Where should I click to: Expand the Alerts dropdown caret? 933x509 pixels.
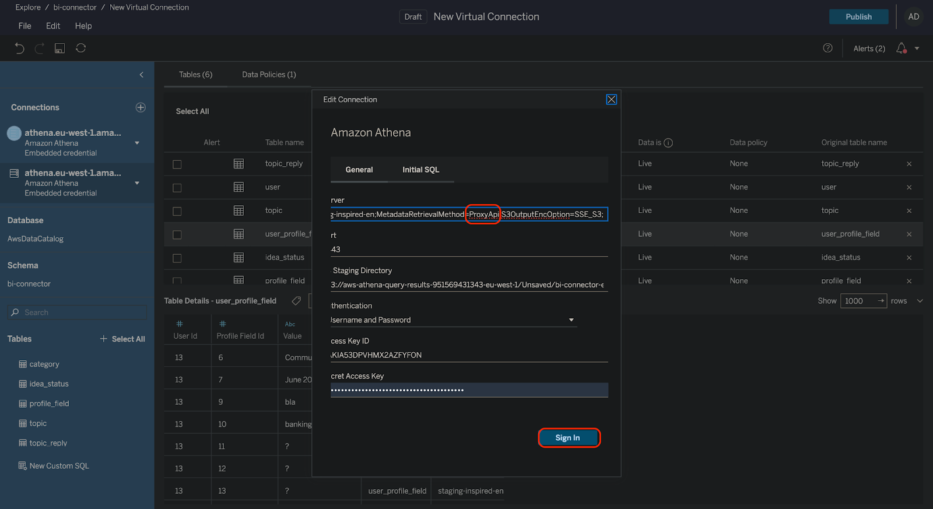click(917, 48)
